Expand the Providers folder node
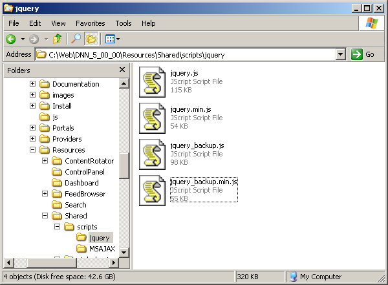Image resolution: width=388 pixels, height=285 pixels. [32, 138]
